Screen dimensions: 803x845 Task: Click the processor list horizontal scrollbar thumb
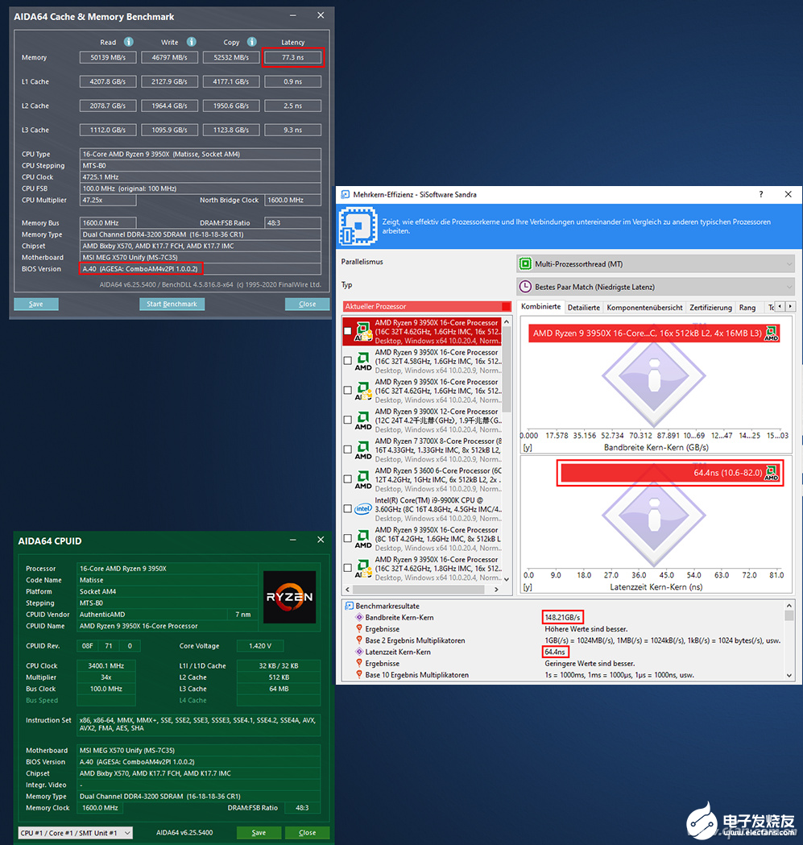[420, 589]
